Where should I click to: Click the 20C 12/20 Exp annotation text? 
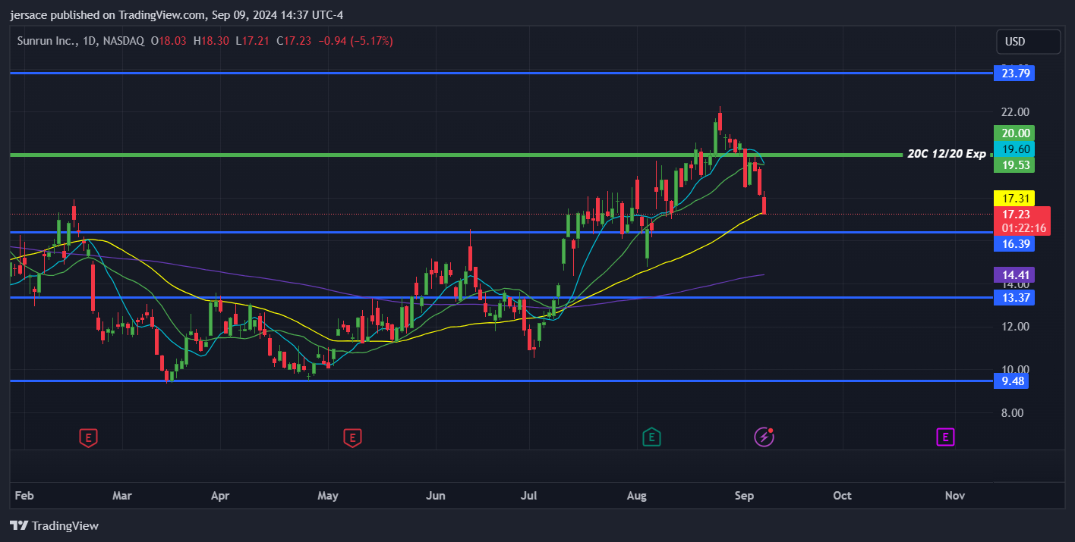[x=947, y=154]
